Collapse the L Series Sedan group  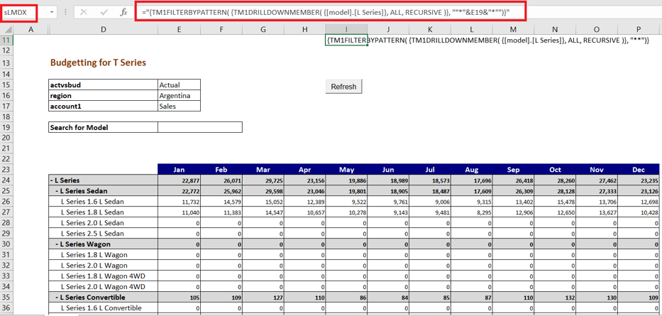tap(57, 191)
